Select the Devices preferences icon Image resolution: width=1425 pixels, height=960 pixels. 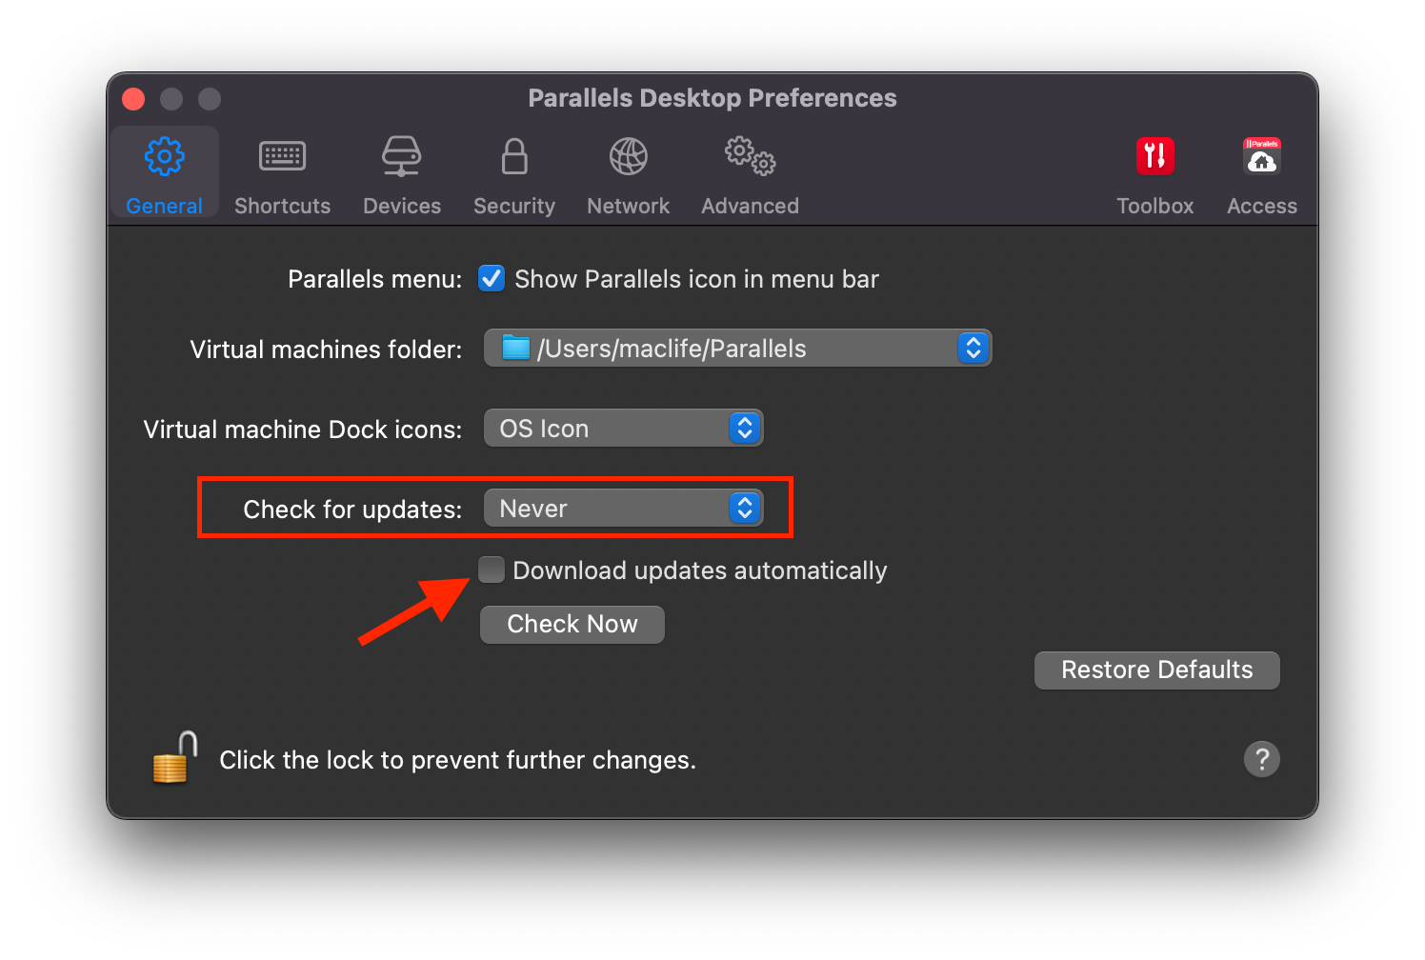[401, 171]
